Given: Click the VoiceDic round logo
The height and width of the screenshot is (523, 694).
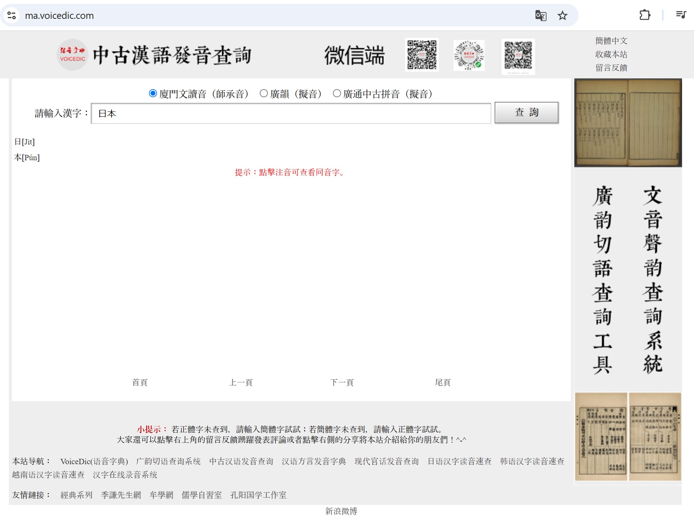Looking at the screenshot, I should pyautogui.click(x=72, y=55).
